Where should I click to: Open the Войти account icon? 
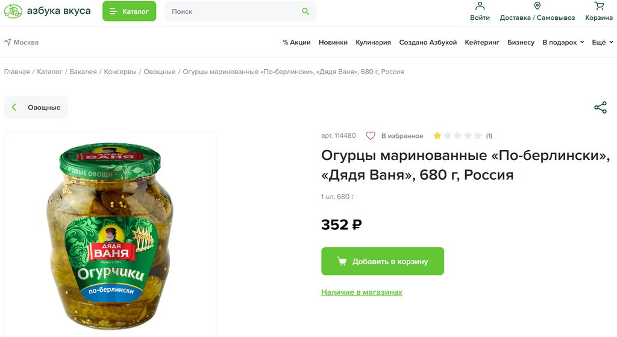click(x=480, y=6)
